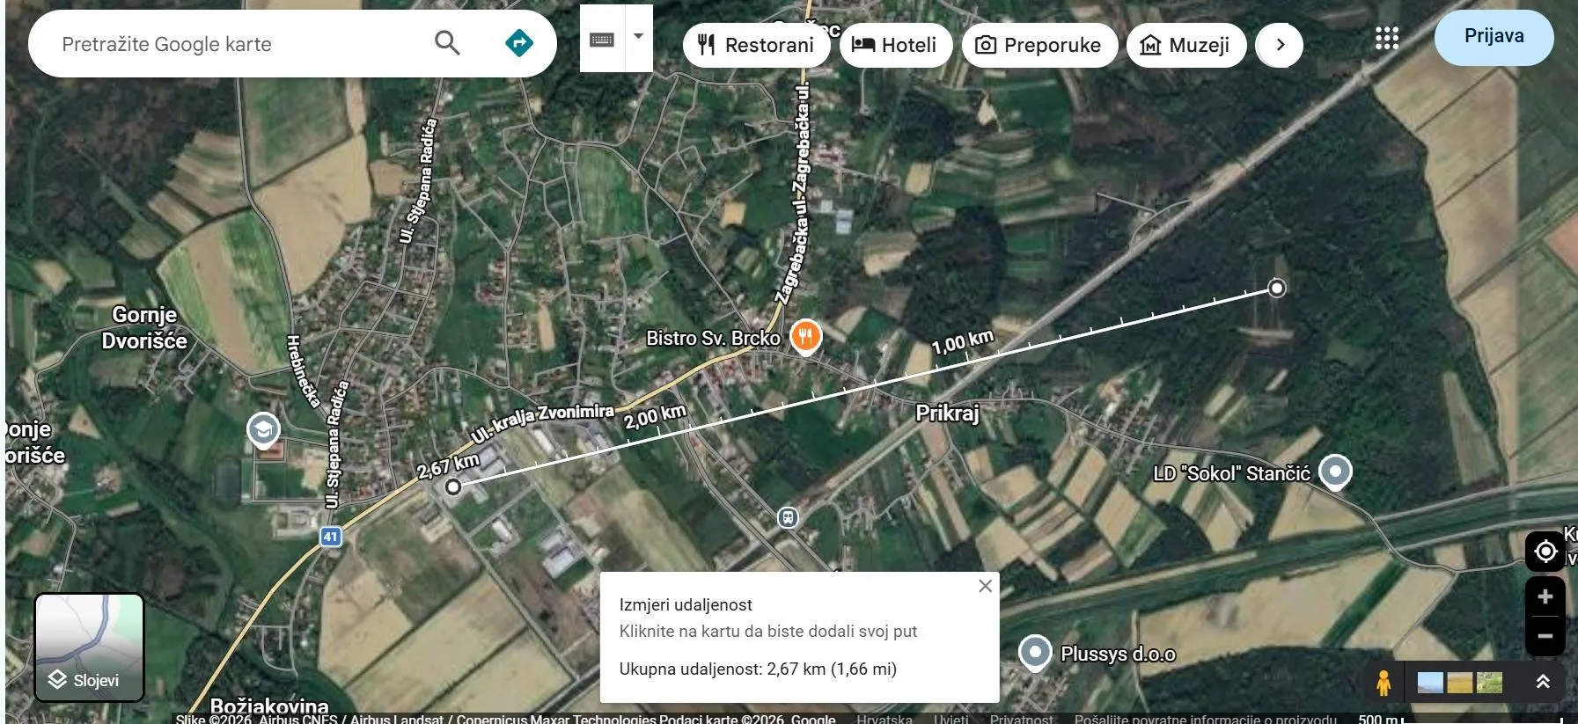This screenshot has height=724, width=1578.
Task: Click the Ukupna udaljenost total distance text
Action: pyautogui.click(x=758, y=669)
